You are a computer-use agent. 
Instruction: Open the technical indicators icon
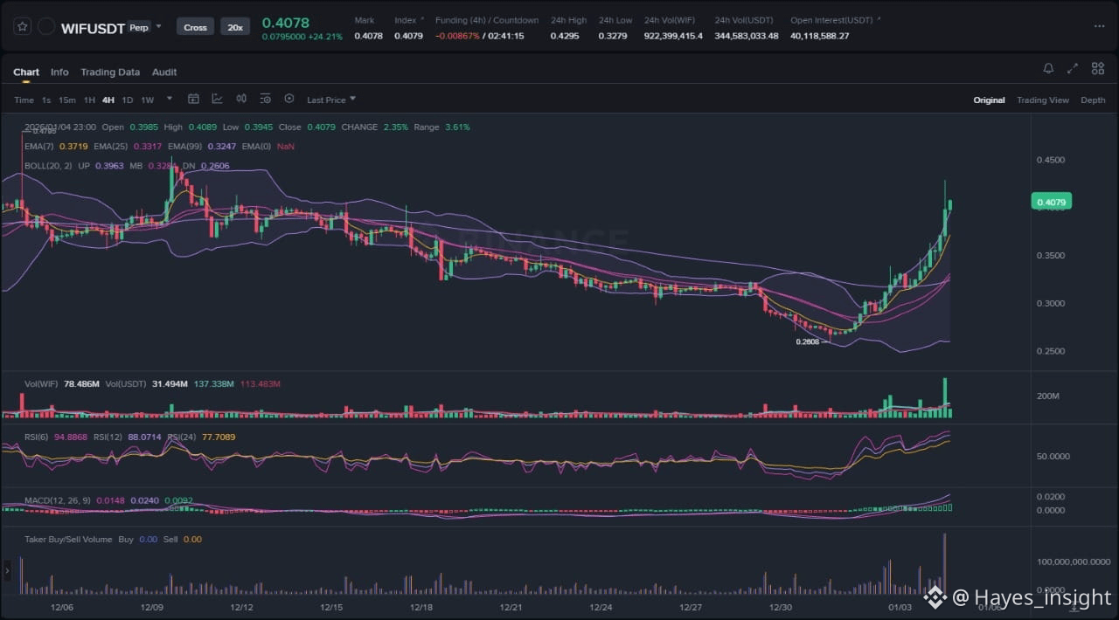(x=217, y=99)
